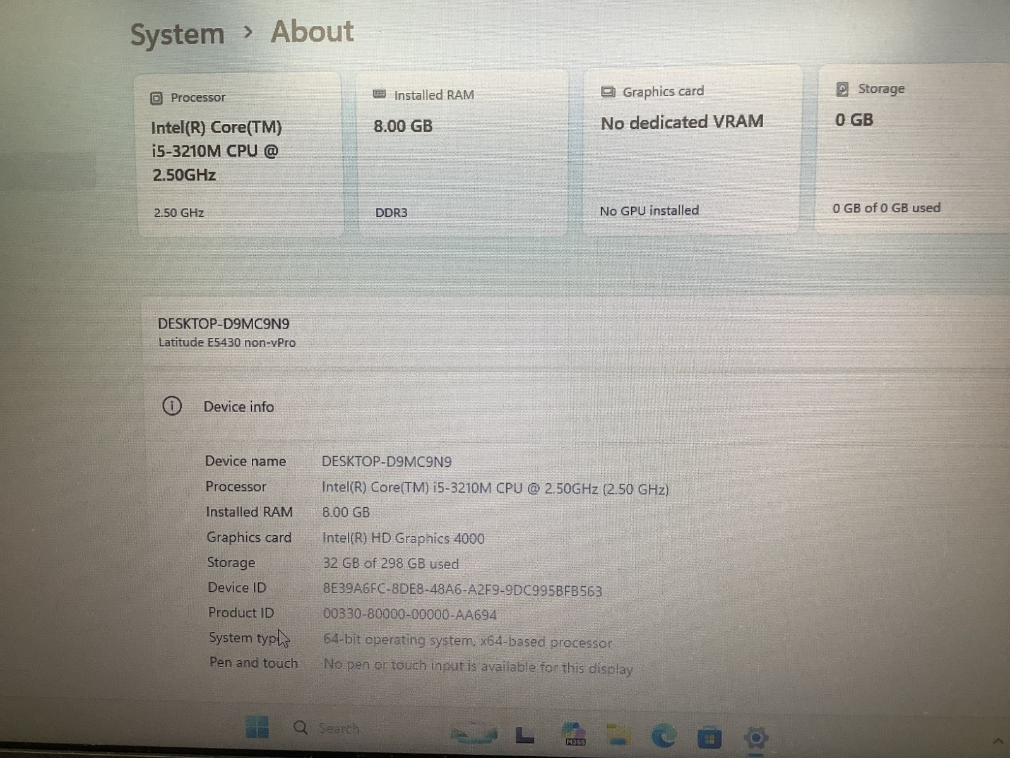Click the 'No GPU installed' text
Image resolution: width=1010 pixels, height=758 pixels.
click(x=649, y=210)
